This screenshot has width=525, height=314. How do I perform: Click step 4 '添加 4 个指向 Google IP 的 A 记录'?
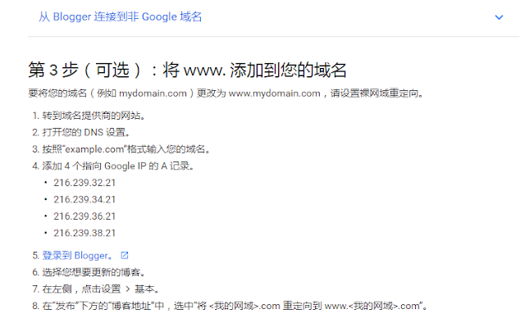(118, 166)
